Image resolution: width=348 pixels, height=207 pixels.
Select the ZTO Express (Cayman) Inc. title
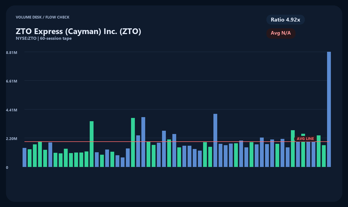coord(78,31)
